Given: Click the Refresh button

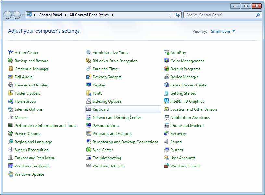Looking at the screenshot, I should pyautogui.click(x=177, y=15).
